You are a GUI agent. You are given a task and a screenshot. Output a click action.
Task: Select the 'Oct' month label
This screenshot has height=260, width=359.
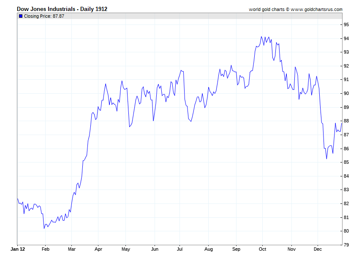[263, 250]
